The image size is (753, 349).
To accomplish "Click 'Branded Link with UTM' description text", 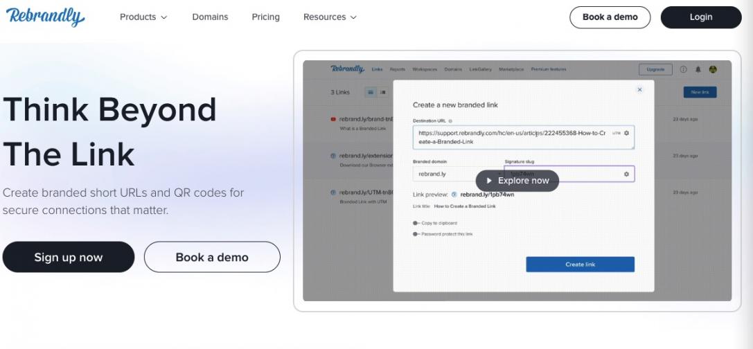I will pos(363,202).
